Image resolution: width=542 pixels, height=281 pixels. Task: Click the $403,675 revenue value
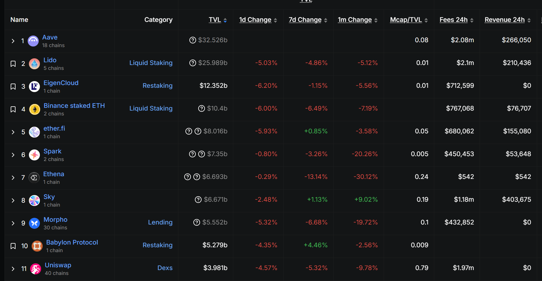(x=516, y=200)
